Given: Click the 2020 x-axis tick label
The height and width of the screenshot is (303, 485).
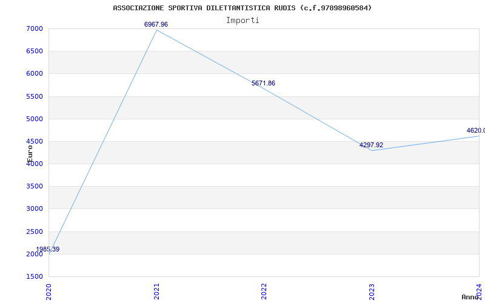Looking at the screenshot, I should 48,291.
